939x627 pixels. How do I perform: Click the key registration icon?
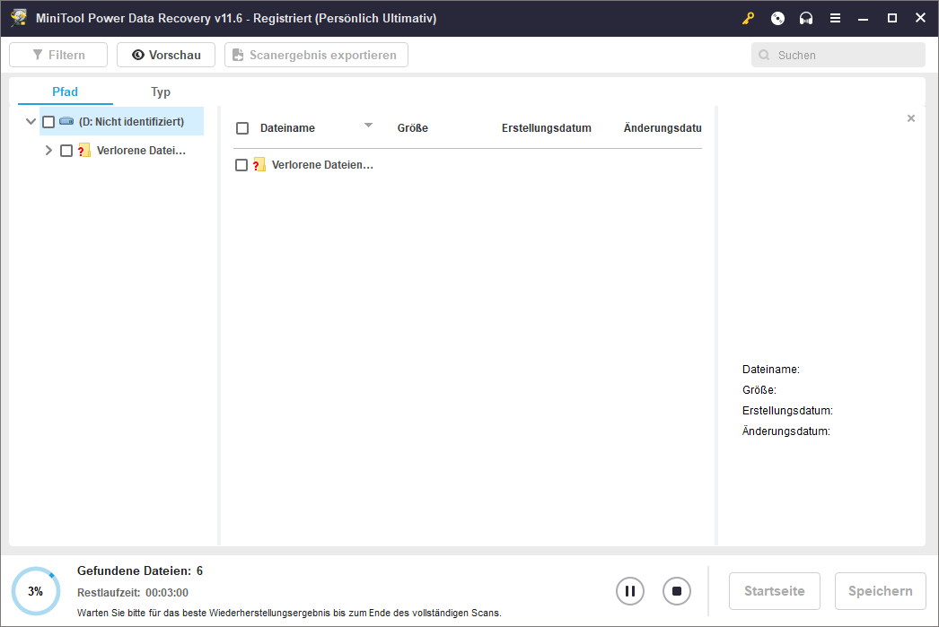[748, 18]
